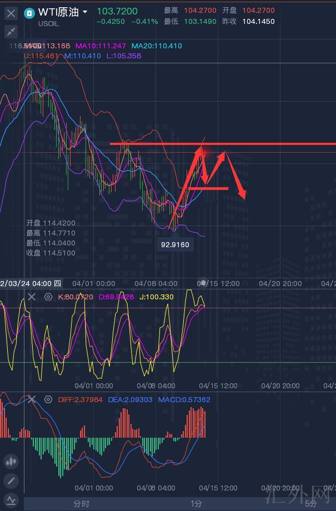This screenshot has width=336, height=511.
Task: Open the drawing pencil tool
Action: pyautogui.click(x=11, y=480)
